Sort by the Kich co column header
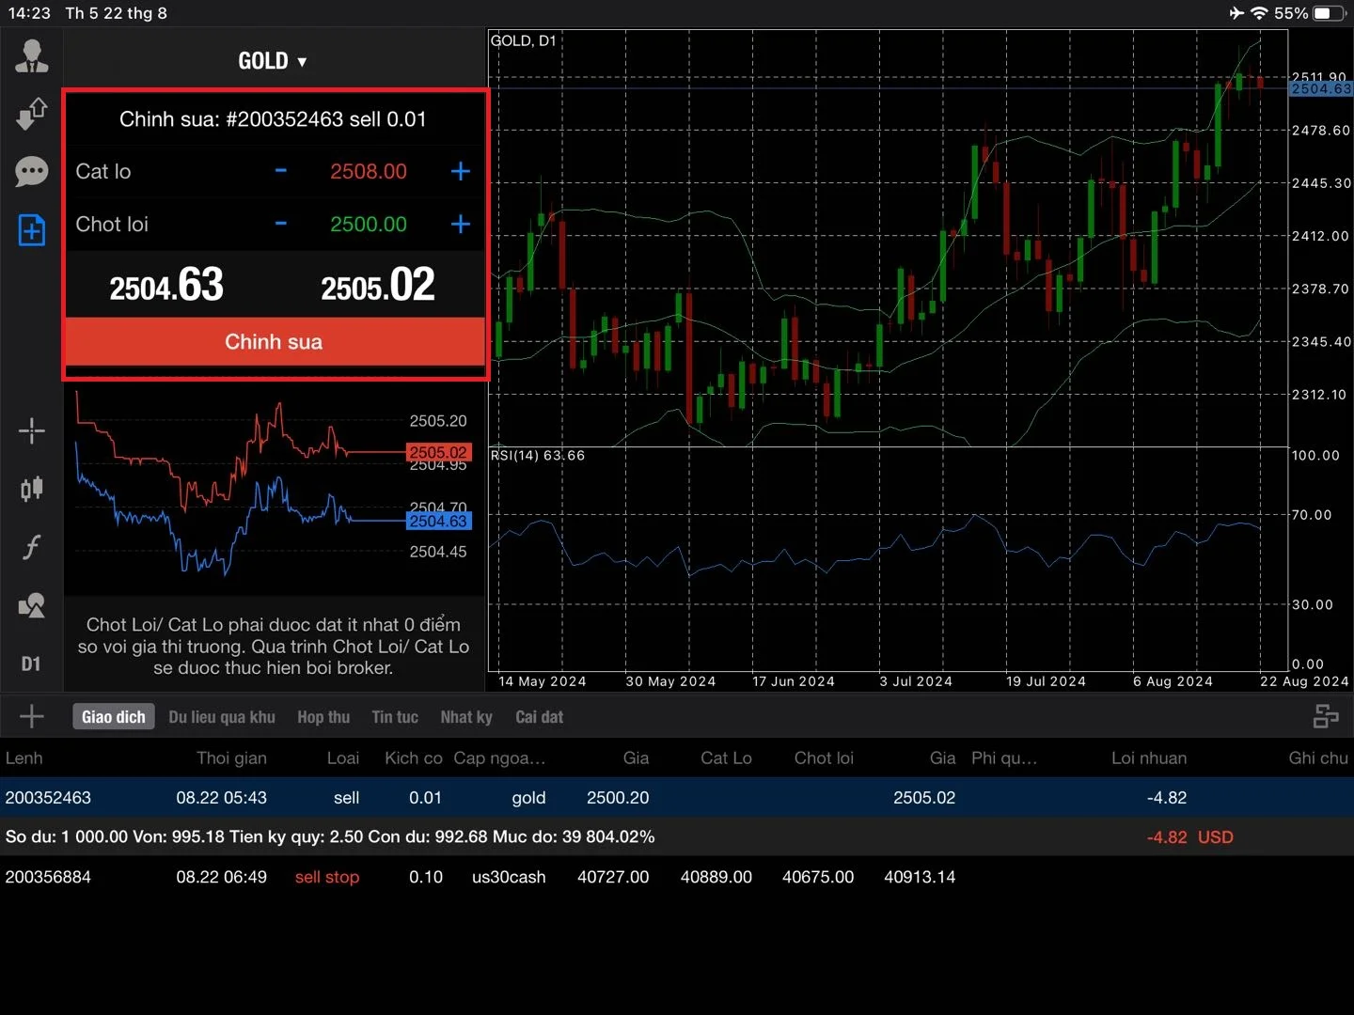Screen dimensions: 1354x1015 (x=414, y=757)
